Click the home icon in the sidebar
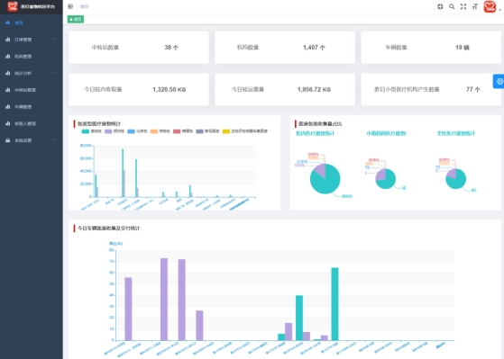The image size is (504, 359). tap(8, 22)
